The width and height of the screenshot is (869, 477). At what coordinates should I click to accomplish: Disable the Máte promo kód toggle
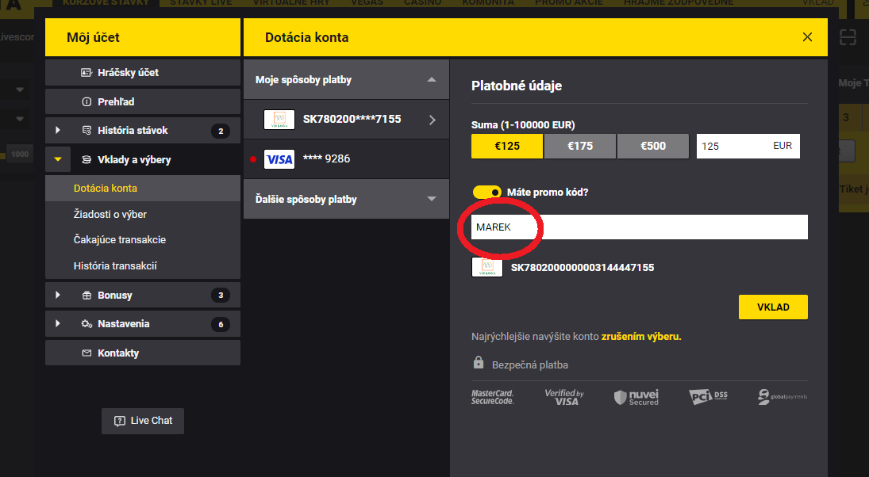(x=487, y=192)
